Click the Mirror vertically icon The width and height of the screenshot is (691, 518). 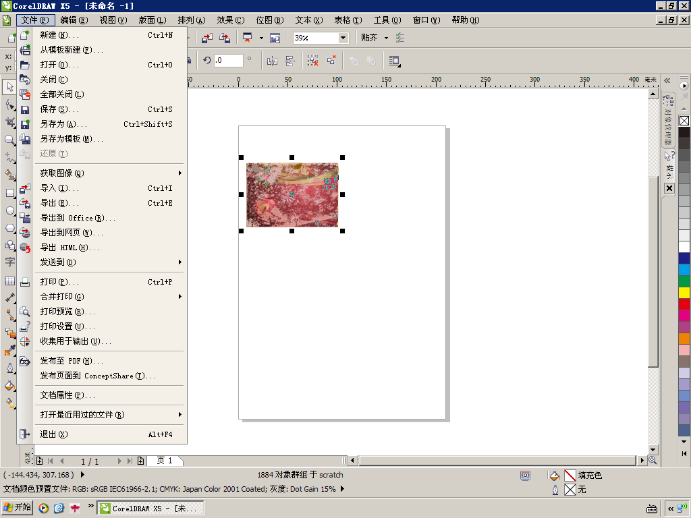point(289,61)
